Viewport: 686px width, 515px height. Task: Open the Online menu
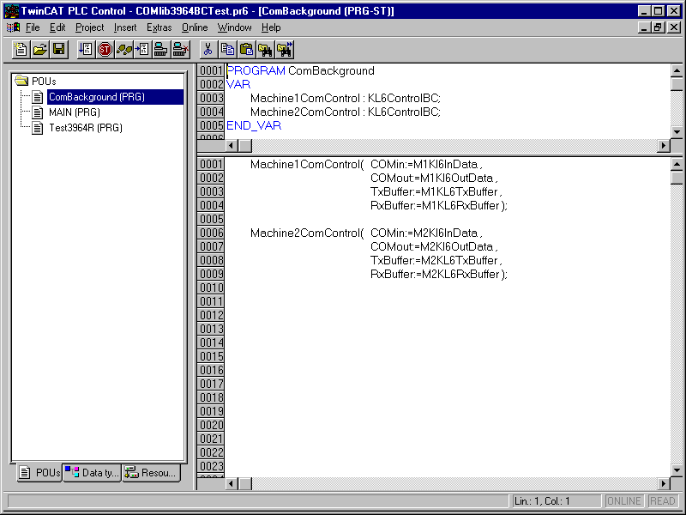tap(195, 27)
